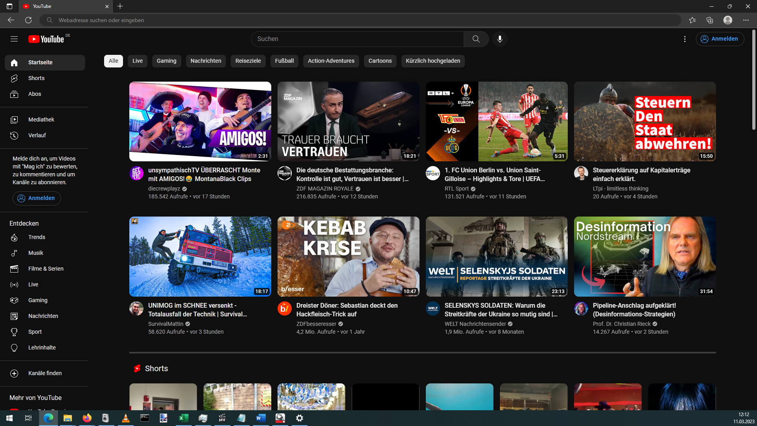Open Verlauf watch history
757x426 pixels.
pyautogui.click(x=37, y=135)
